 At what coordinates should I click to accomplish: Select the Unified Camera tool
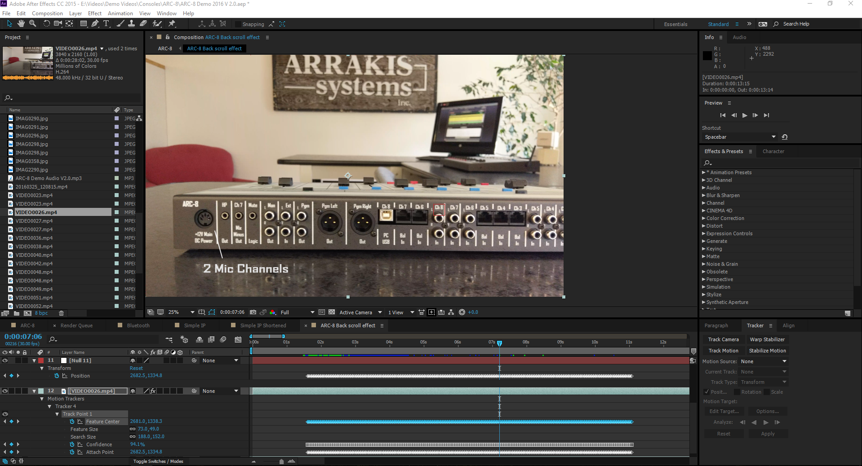coord(58,24)
